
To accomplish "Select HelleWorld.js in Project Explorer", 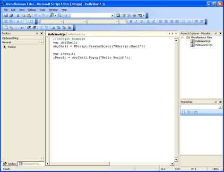I will 203,41.
